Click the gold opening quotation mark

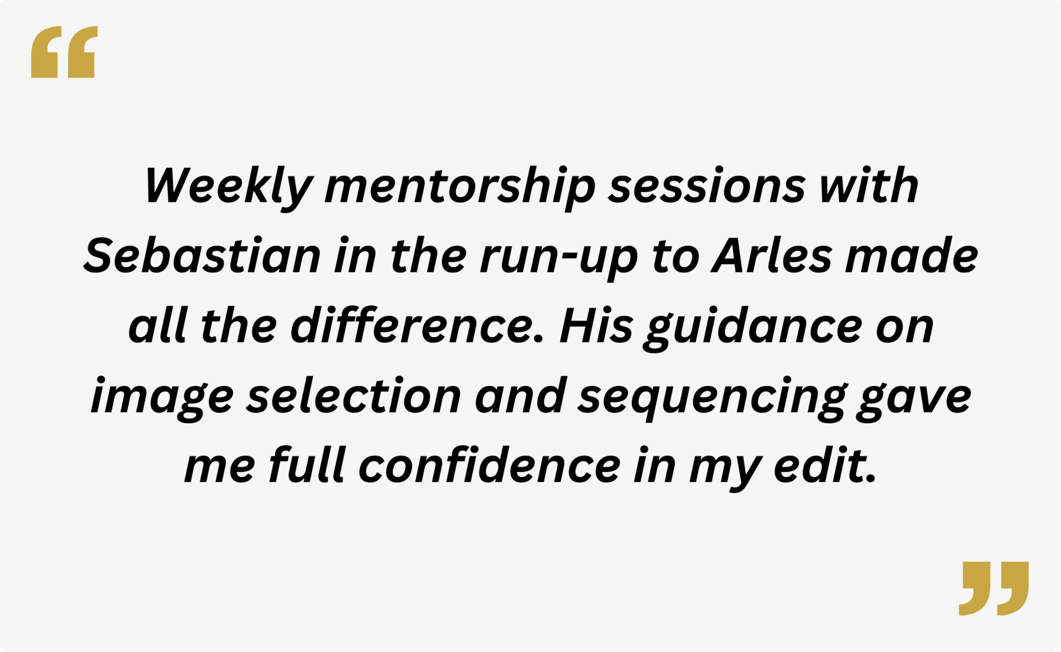[x=64, y=52]
